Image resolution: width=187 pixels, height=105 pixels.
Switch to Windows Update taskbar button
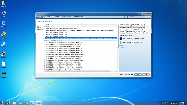(x=39, y=103)
